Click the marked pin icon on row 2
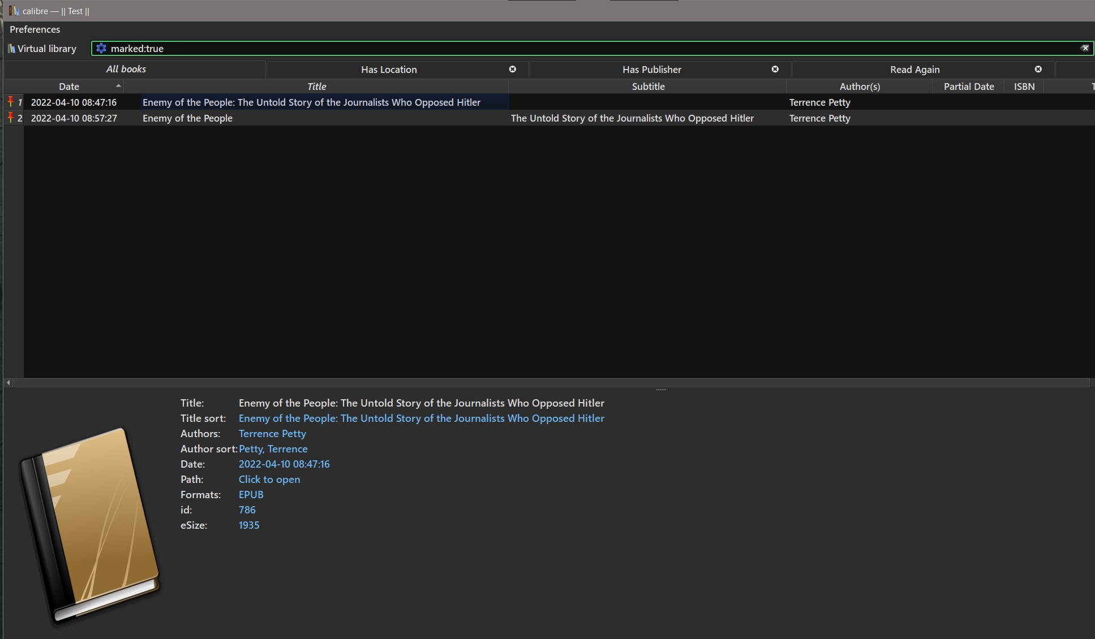This screenshot has height=639, width=1095. point(10,118)
